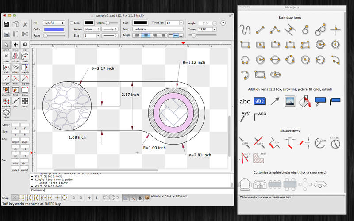Insert the plain abc text item
The width and height of the screenshot is (354, 221).
[245, 101]
